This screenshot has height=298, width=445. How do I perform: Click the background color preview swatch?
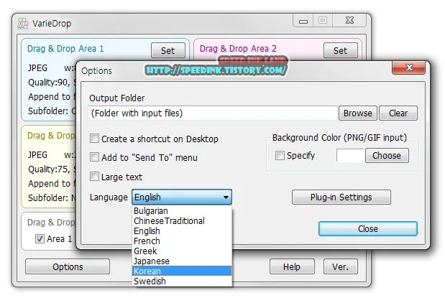click(x=351, y=155)
